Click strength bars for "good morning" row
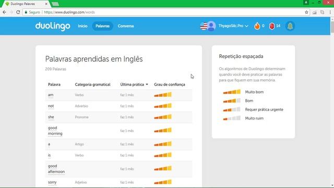Screen dimensions: 334x188 pos(163,131)
